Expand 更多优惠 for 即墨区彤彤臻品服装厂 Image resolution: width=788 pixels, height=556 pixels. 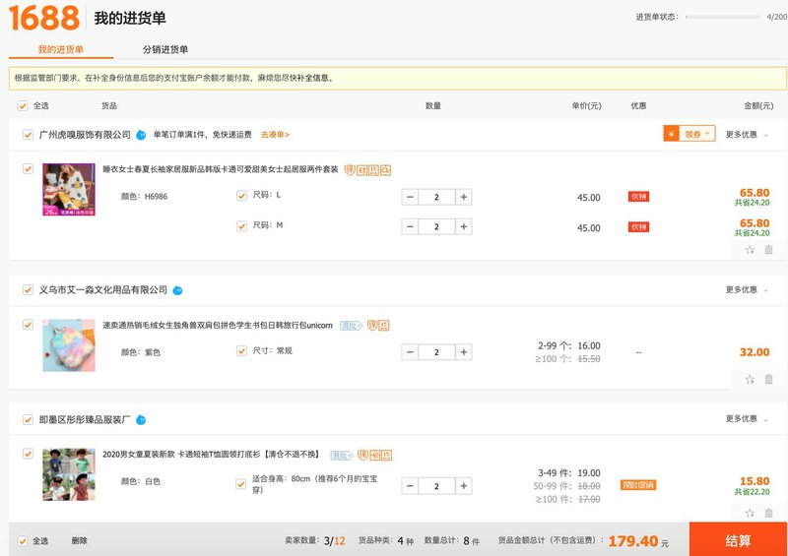[747, 419]
